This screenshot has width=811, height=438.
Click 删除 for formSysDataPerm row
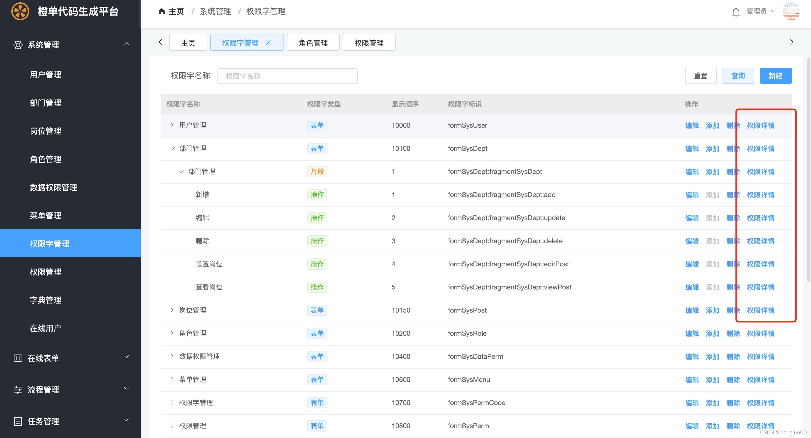click(x=733, y=357)
